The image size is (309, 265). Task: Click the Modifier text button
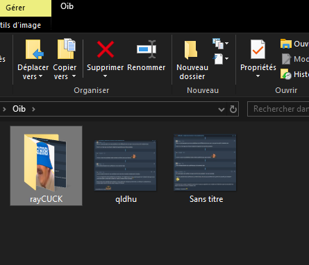click(301, 59)
